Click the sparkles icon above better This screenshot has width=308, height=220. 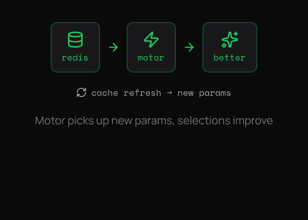click(x=230, y=40)
